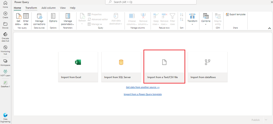Collapse the ribbon with the chevron
Viewport: 273px width, 124px height.
[x=269, y=28]
